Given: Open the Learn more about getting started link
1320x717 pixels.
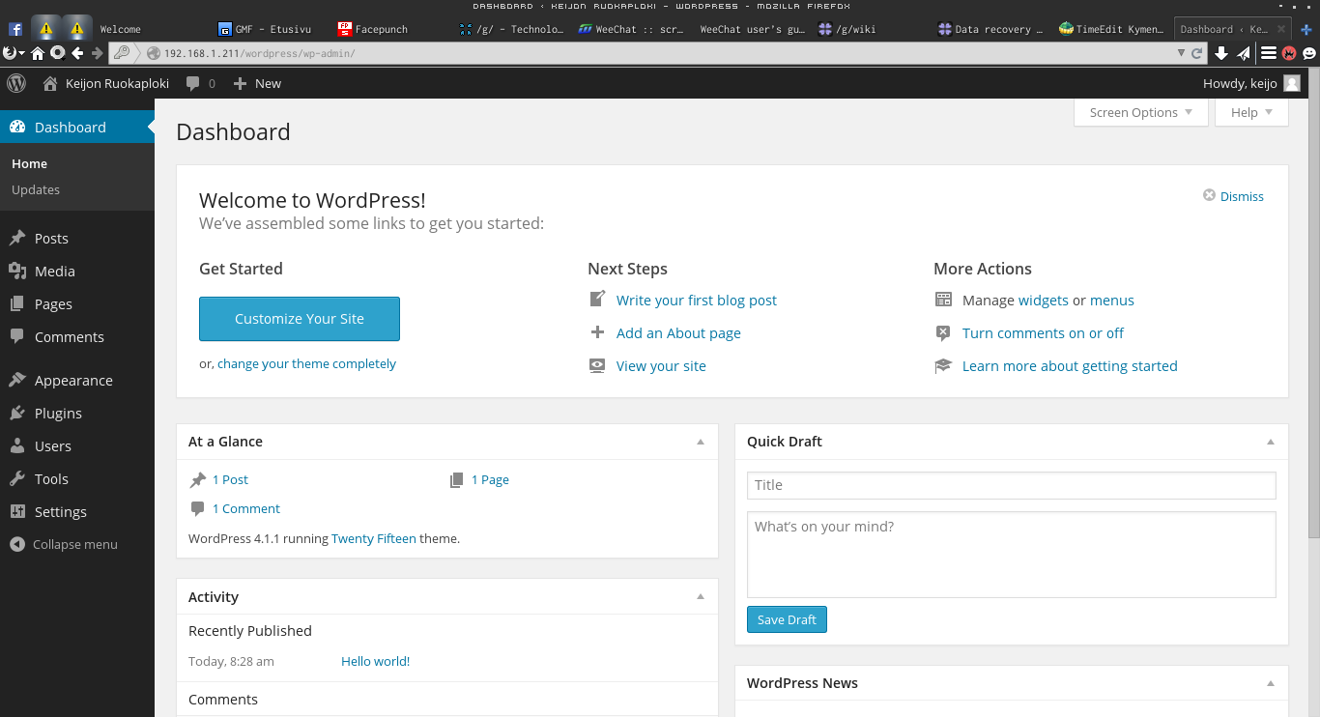Looking at the screenshot, I should [1070, 366].
